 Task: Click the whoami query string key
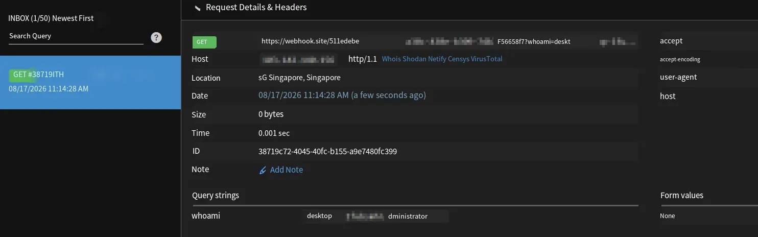206,216
